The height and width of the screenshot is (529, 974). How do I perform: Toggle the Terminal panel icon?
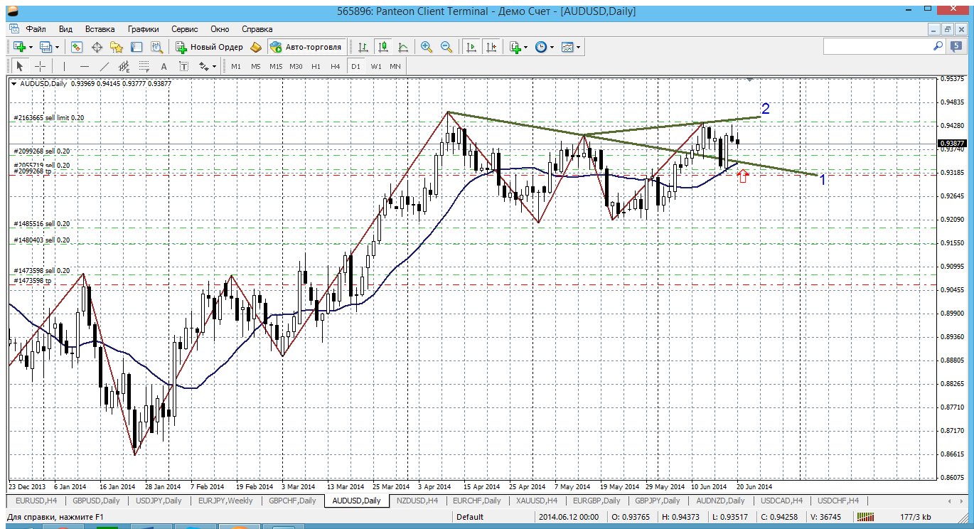point(137,47)
